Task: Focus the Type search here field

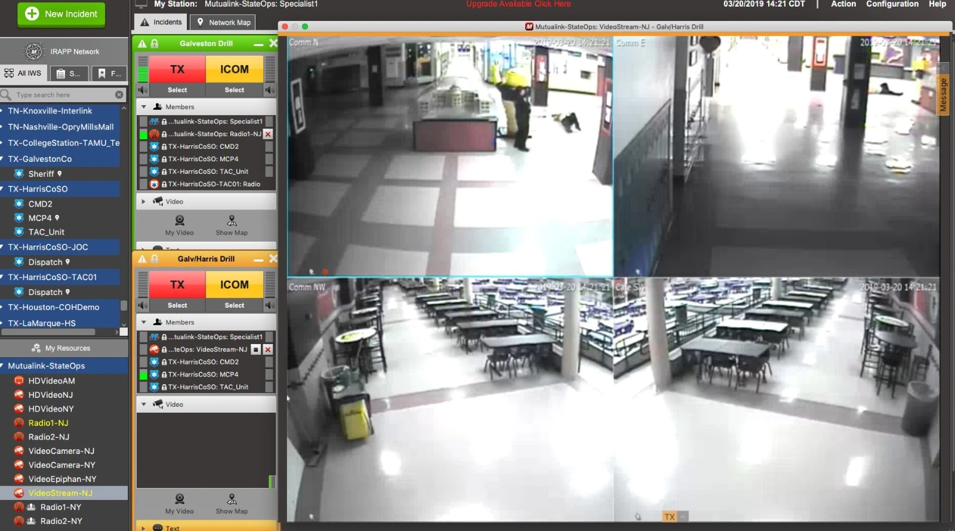Action: [x=63, y=95]
